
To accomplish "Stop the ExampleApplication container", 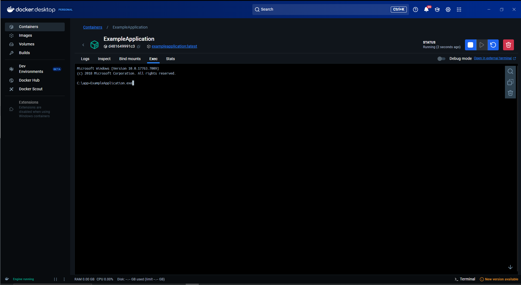I will coord(470,45).
